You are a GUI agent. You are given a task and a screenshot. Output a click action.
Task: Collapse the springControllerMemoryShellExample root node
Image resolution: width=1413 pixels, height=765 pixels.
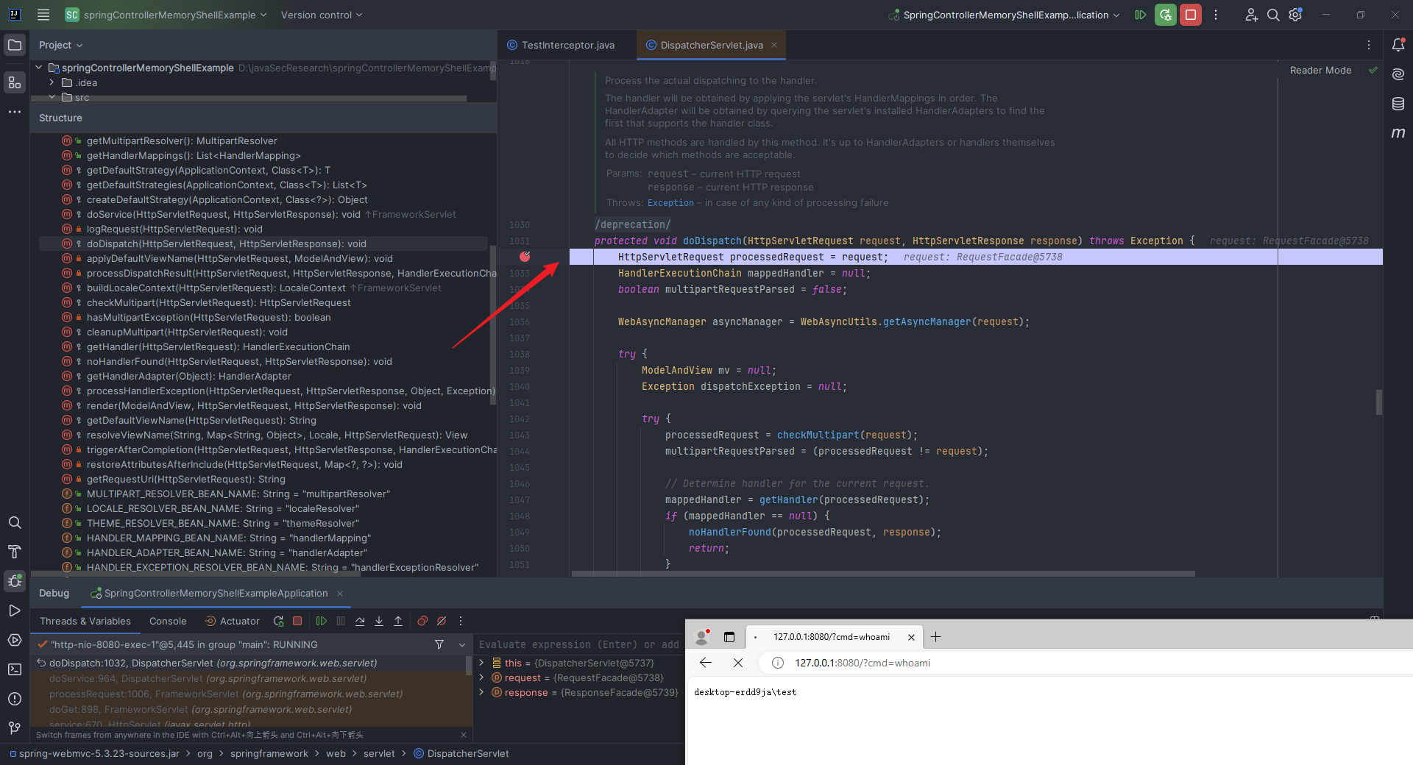pyautogui.click(x=39, y=68)
